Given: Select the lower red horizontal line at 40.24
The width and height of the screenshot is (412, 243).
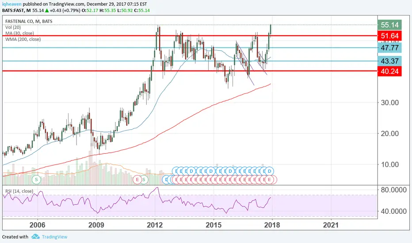Looking at the screenshot, I should [190, 71].
